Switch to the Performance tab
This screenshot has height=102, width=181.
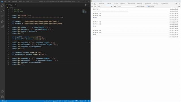point(131,4)
